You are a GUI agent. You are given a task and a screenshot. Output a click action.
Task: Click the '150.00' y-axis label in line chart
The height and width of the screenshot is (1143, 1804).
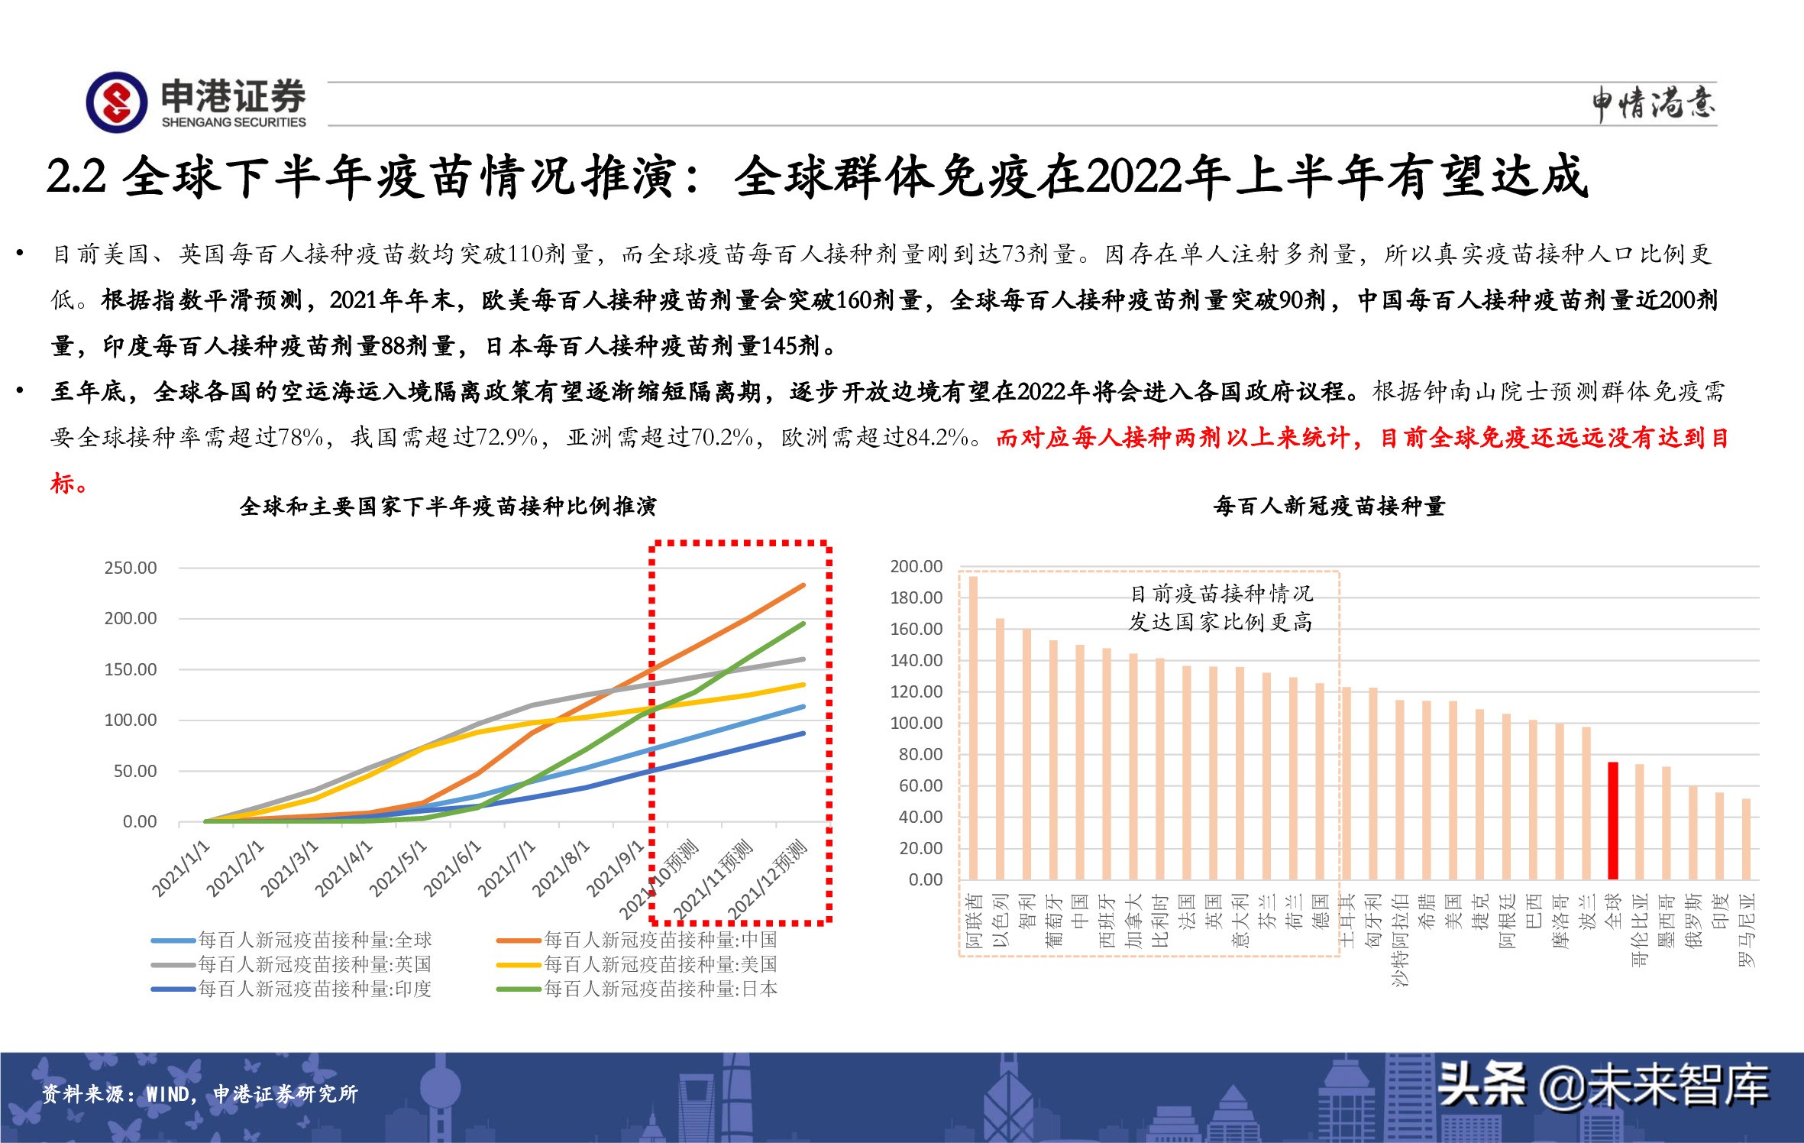point(131,669)
